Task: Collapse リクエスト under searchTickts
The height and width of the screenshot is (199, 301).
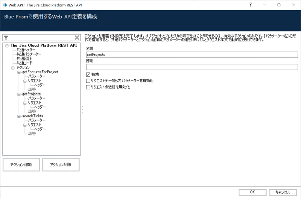Action: [x=25, y=125]
